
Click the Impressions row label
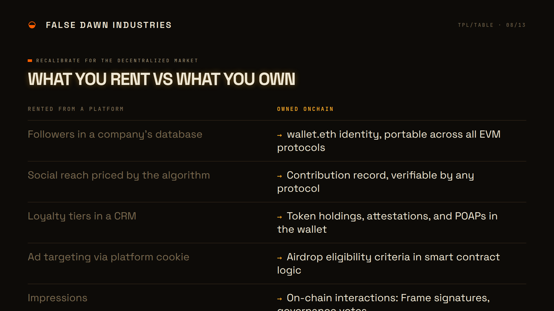pyautogui.click(x=57, y=298)
